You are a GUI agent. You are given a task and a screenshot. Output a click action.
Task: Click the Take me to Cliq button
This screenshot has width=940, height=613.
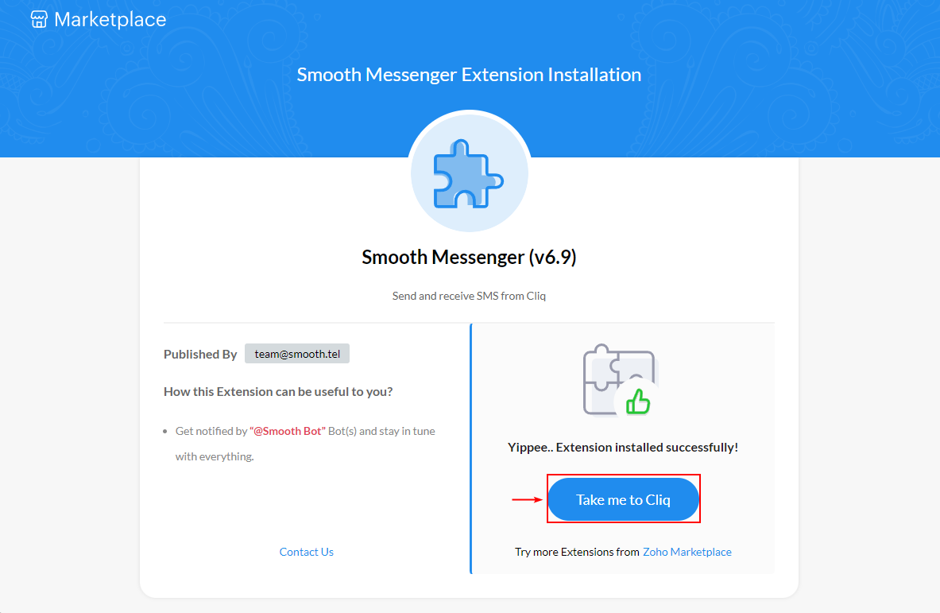pyautogui.click(x=624, y=499)
